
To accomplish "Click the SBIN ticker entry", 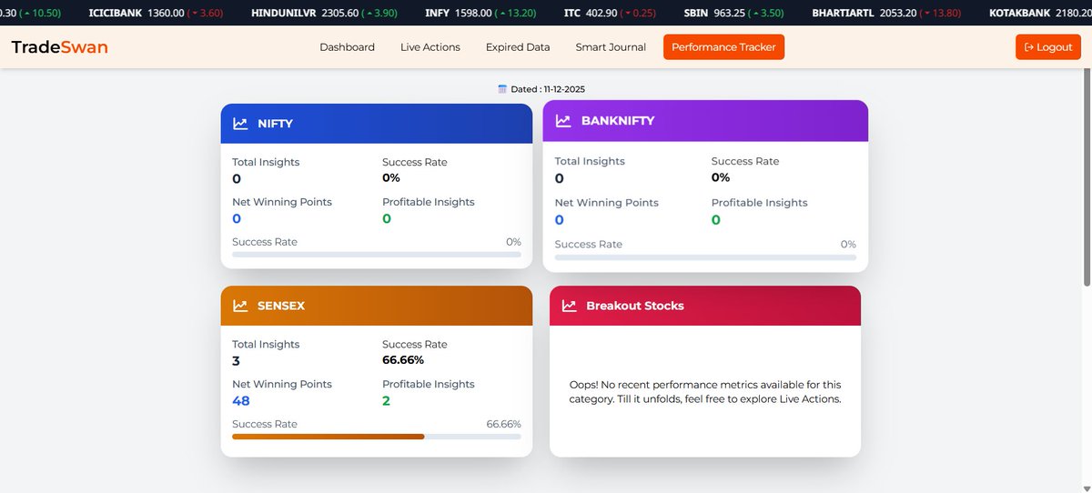I will [x=733, y=14].
